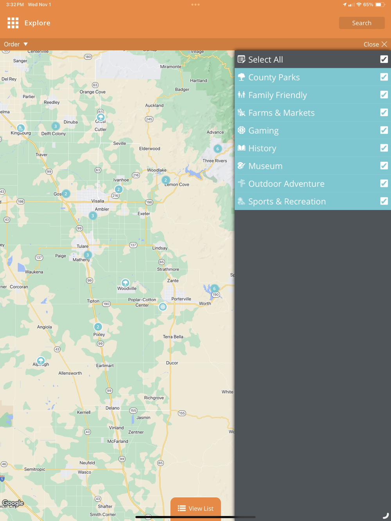Viewport: 391px width, 521px height.
Task: Open the cluster of 3 near Dinuba
Action: (x=56, y=126)
